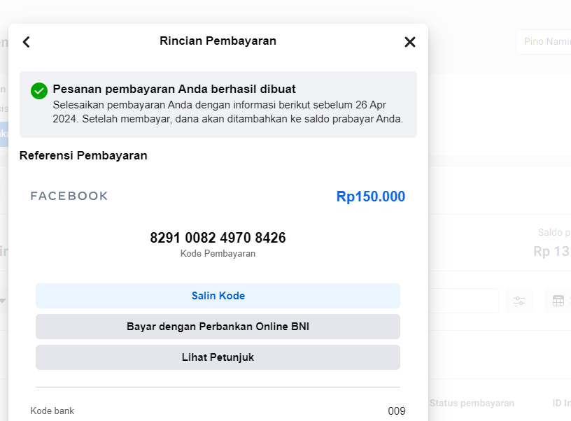
Task: Click the Status pembayaran column header
Action: [x=472, y=403]
